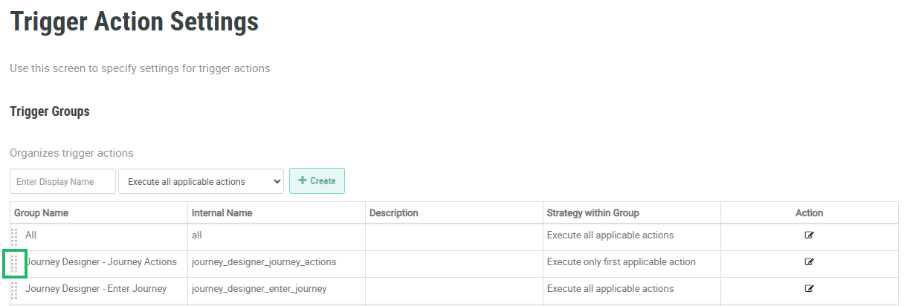
Task: Edit the Journey Designer - Enter Journey group
Action: [809, 289]
